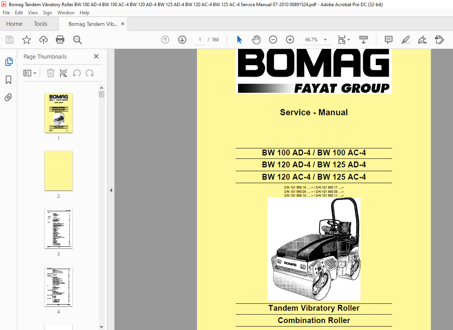
Task: Close the Page Thumbnails panel
Action: click(x=96, y=56)
